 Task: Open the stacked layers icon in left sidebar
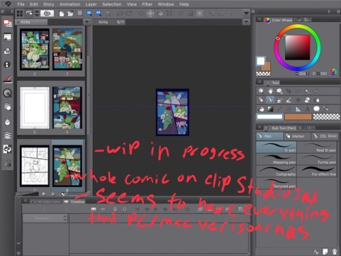pyautogui.click(x=8, y=135)
